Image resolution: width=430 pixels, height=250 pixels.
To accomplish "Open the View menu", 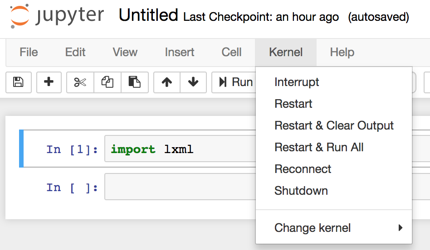I will [x=125, y=52].
